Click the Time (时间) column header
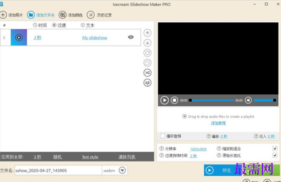 [x=40, y=25]
